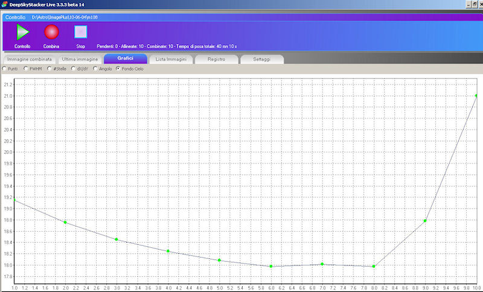Click the graph data point at image 2
The image size is (483, 292).
(65, 222)
